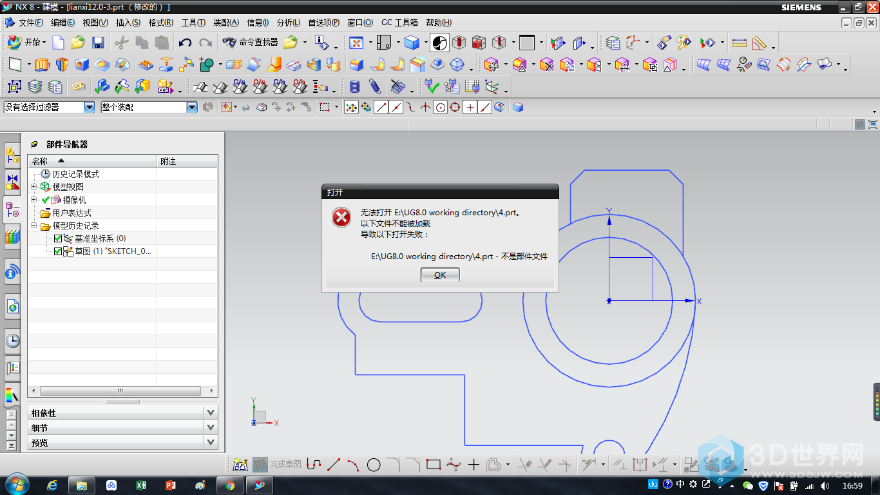
Task: Toggle the Sketch (1) SKETCH_0 checkbox
Action: (58, 251)
